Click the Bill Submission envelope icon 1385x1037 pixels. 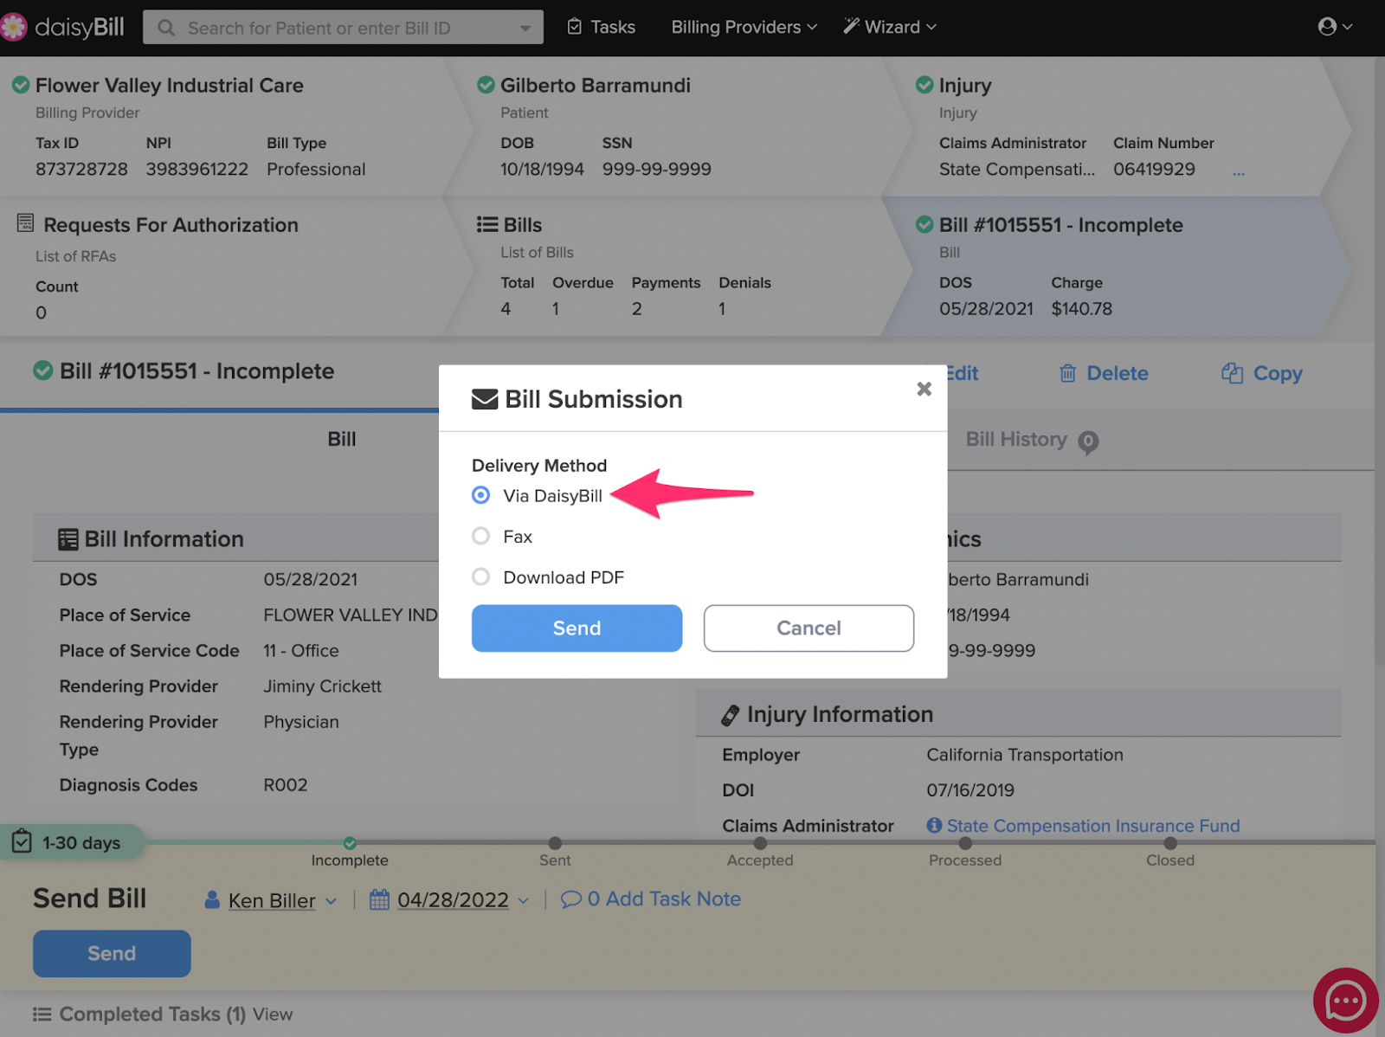485,399
